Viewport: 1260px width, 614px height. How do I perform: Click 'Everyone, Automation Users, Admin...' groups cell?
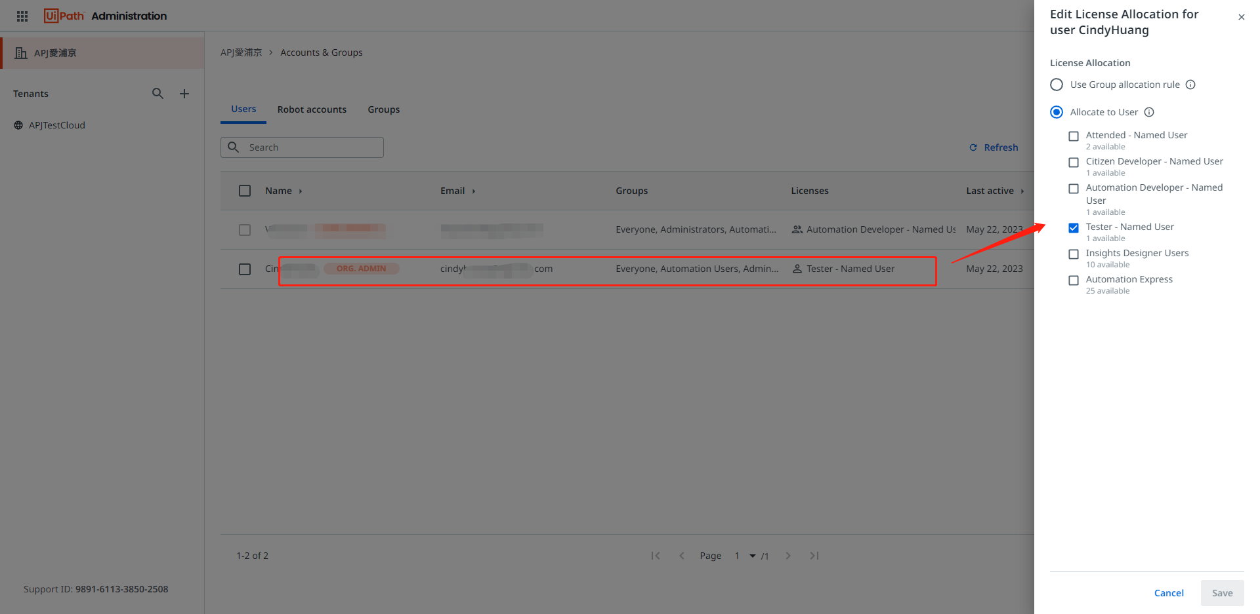697,269
